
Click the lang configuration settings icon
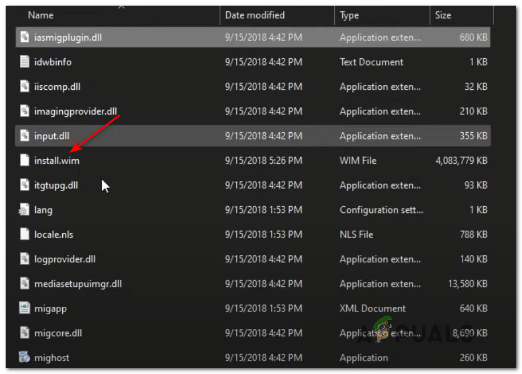[24, 210]
